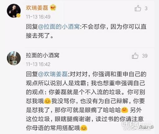Open the 欢瑞姜磊 username link
159x134 pixels.
37,8
